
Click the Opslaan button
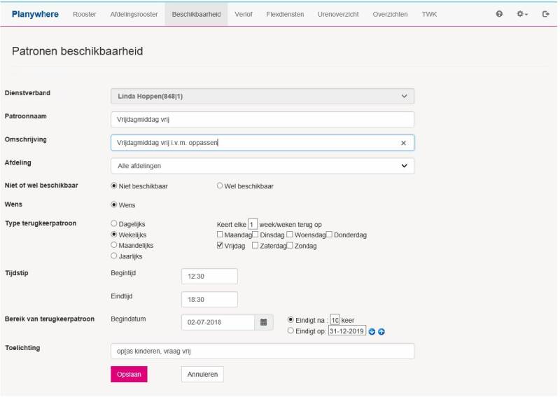(x=129, y=374)
